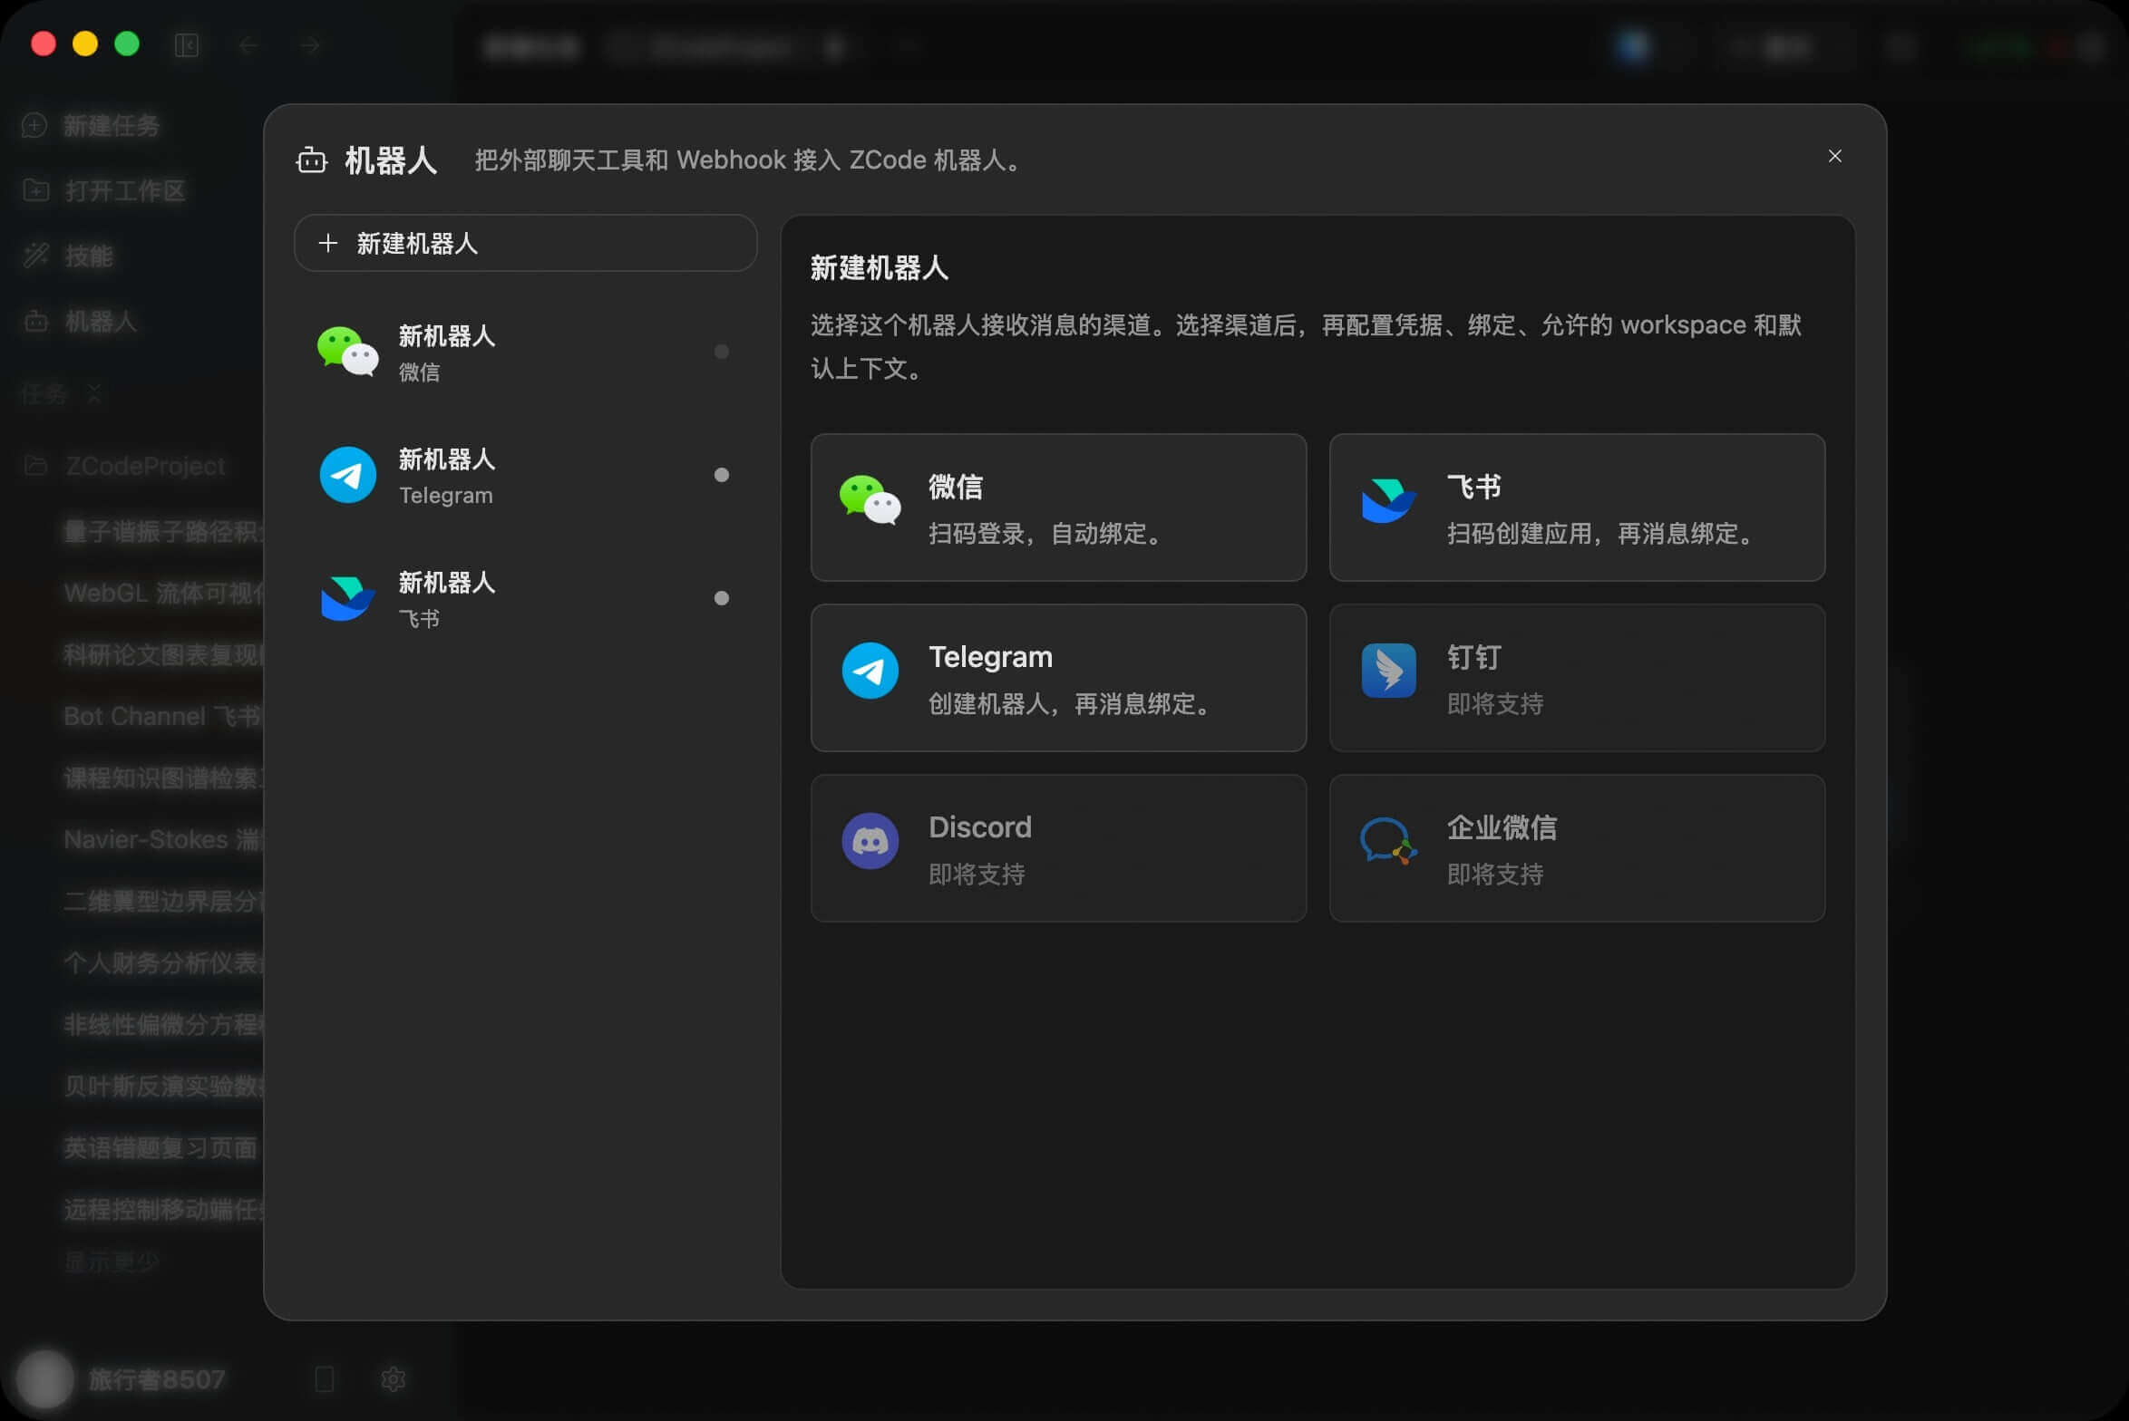Open the 个人财务分析仪表 task
The width and height of the screenshot is (2129, 1421).
[x=163, y=962]
